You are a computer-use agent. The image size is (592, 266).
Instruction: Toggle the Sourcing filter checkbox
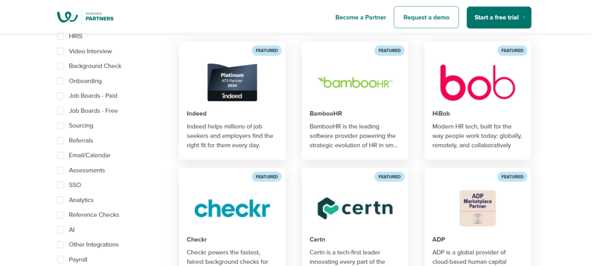60,126
